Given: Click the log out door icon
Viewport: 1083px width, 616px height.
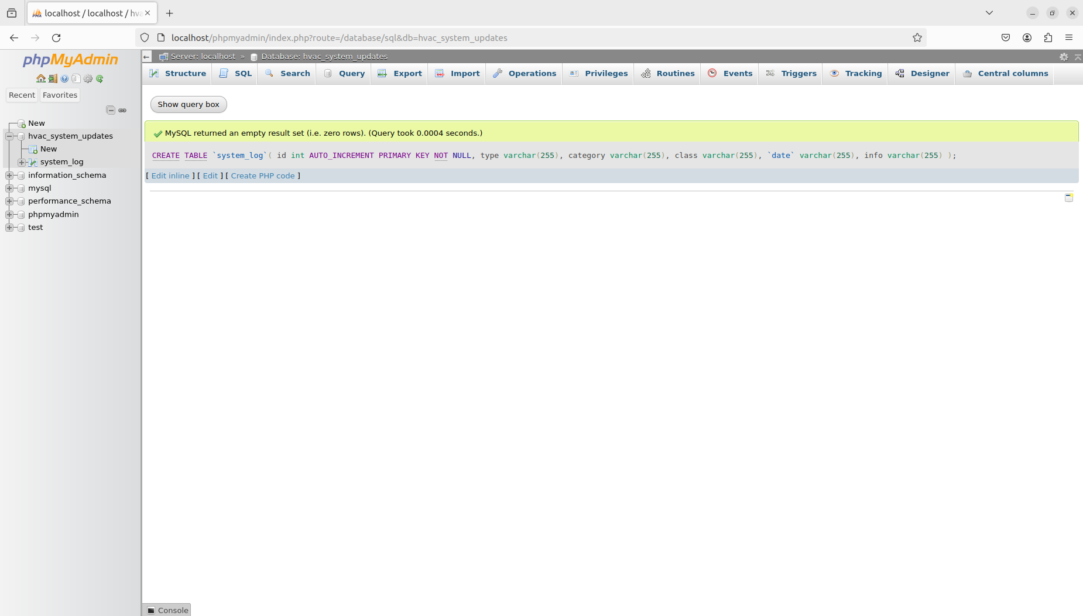Looking at the screenshot, I should (53, 78).
